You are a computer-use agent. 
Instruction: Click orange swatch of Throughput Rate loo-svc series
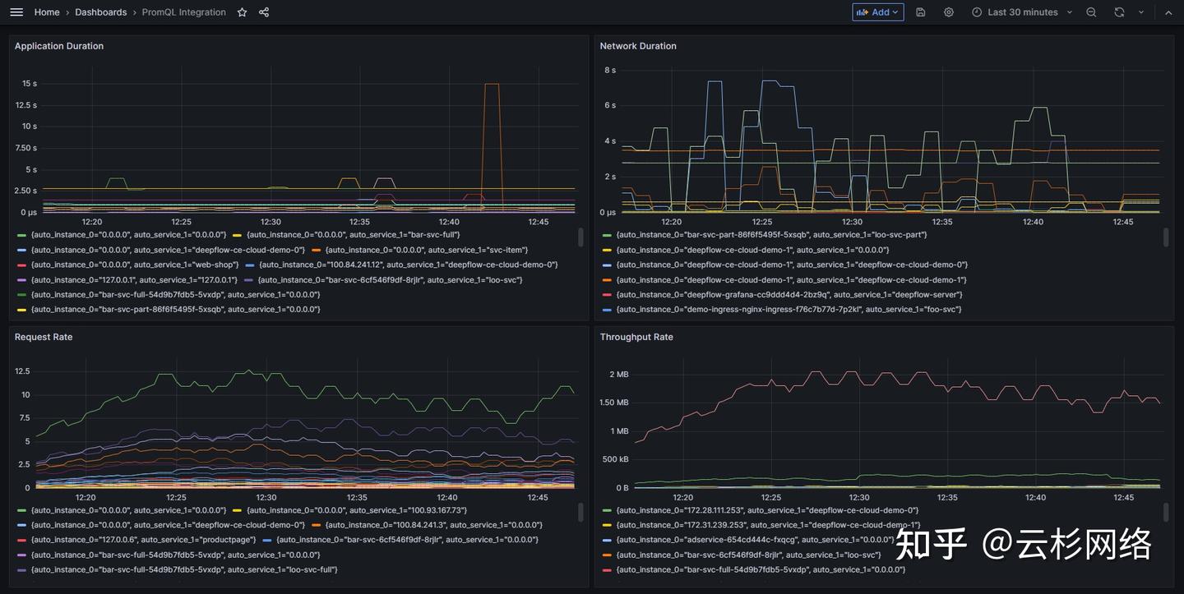(x=608, y=555)
